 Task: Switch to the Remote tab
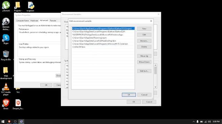(53, 21)
